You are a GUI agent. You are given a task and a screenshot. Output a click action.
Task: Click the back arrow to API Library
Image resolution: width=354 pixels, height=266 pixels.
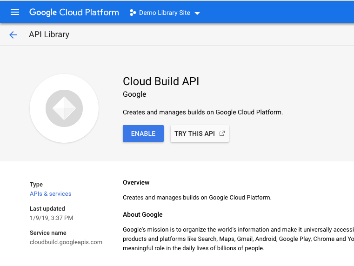[x=13, y=34]
